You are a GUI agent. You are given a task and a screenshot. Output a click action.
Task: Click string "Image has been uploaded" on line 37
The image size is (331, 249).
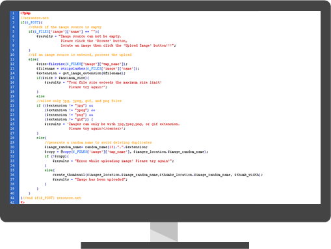[x=100, y=179]
